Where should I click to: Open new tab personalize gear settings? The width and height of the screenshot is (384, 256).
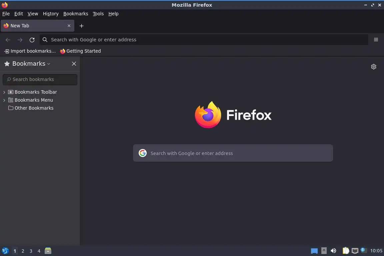373,67
